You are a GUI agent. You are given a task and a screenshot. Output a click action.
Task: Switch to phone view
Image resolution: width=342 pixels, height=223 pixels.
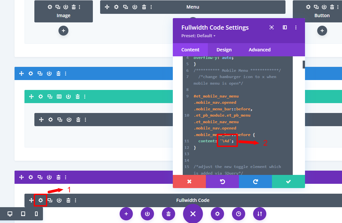[36, 214]
